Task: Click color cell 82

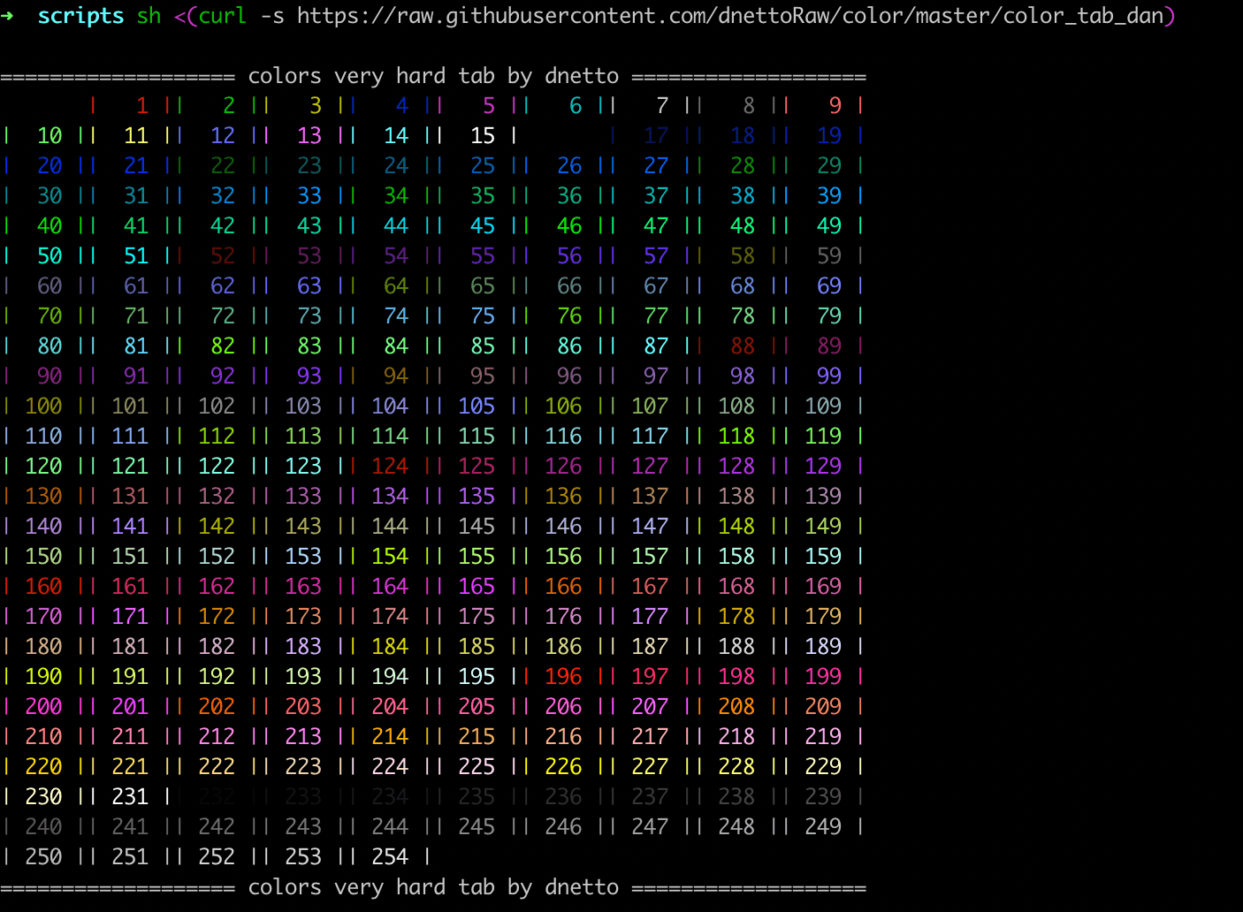Action: pos(223,346)
